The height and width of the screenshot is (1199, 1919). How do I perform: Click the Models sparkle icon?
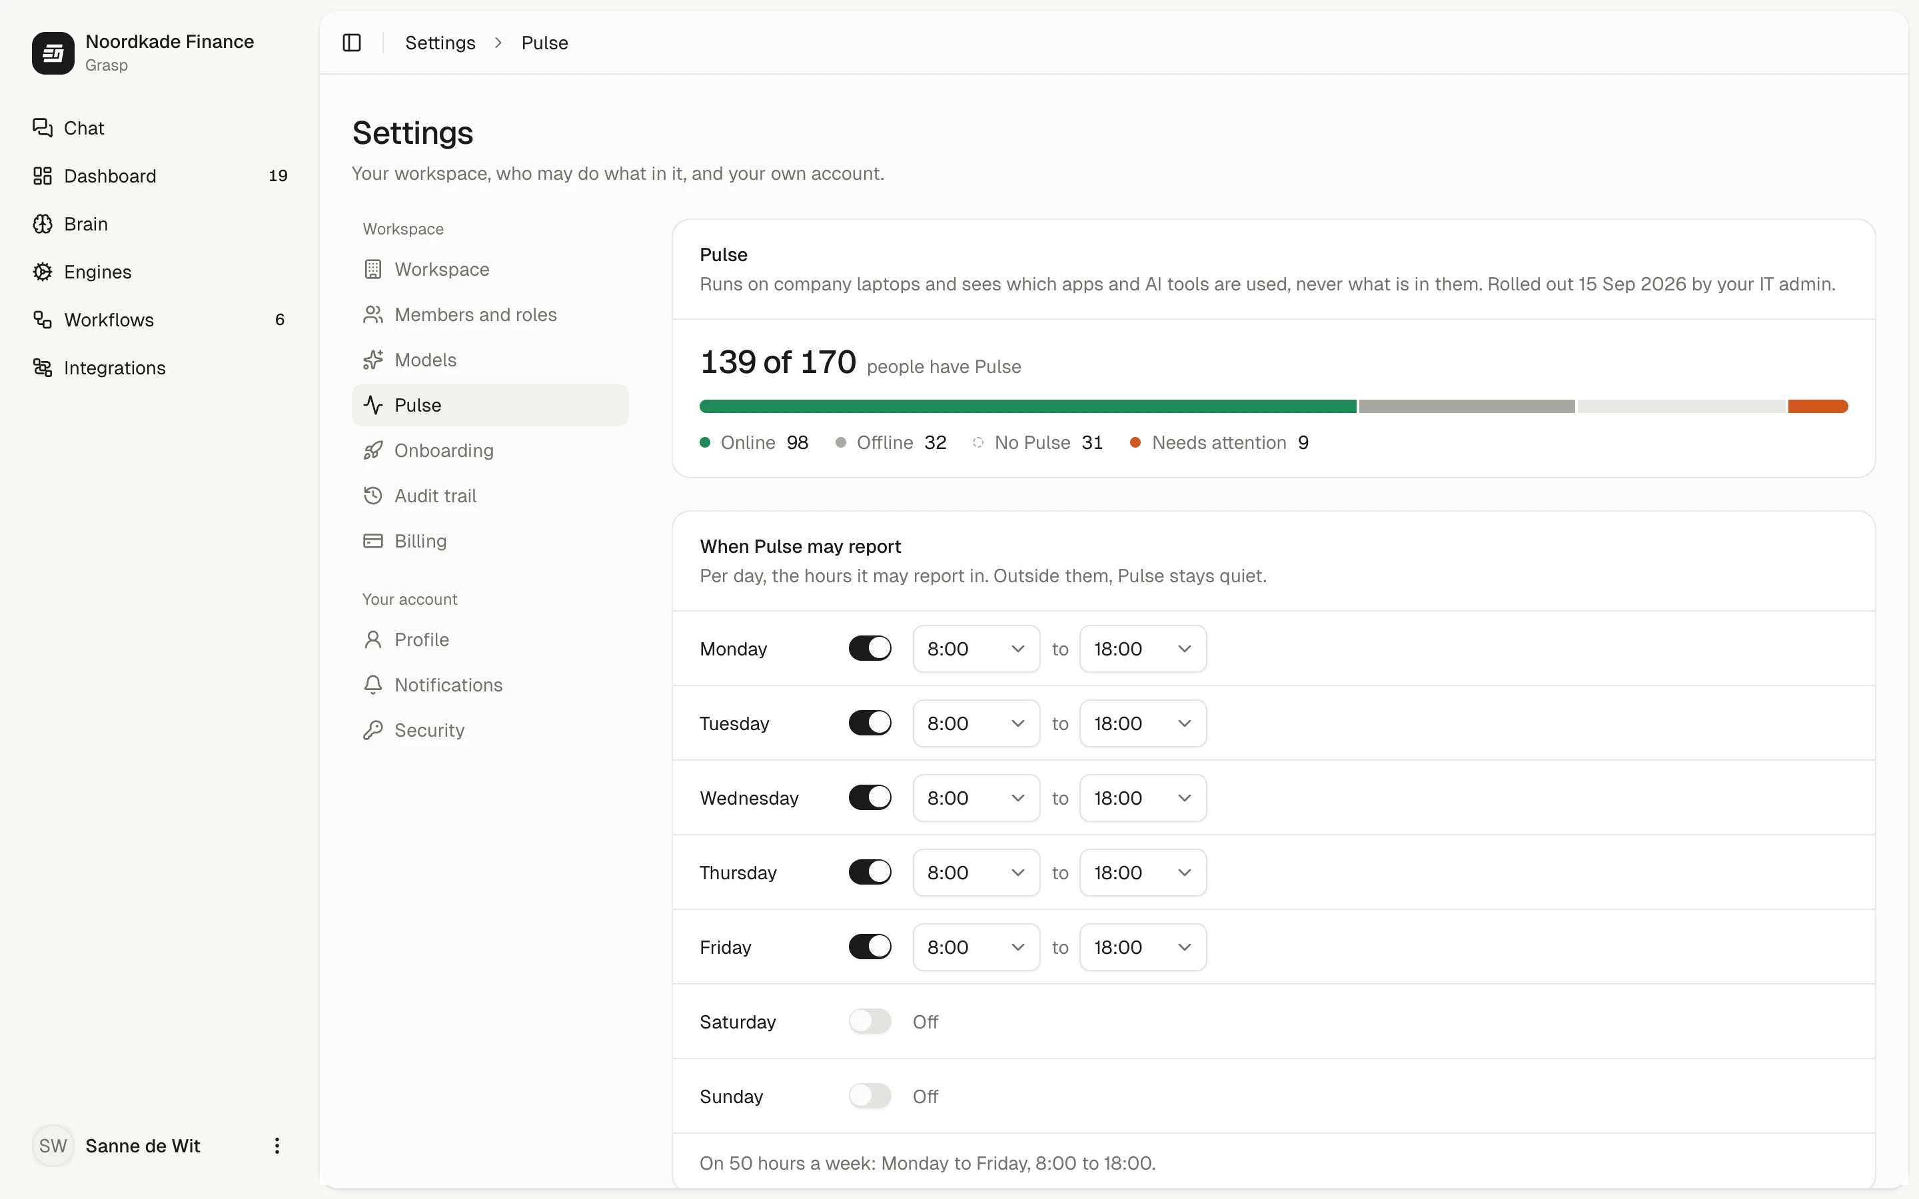pyautogui.click(x=372, y=360)
